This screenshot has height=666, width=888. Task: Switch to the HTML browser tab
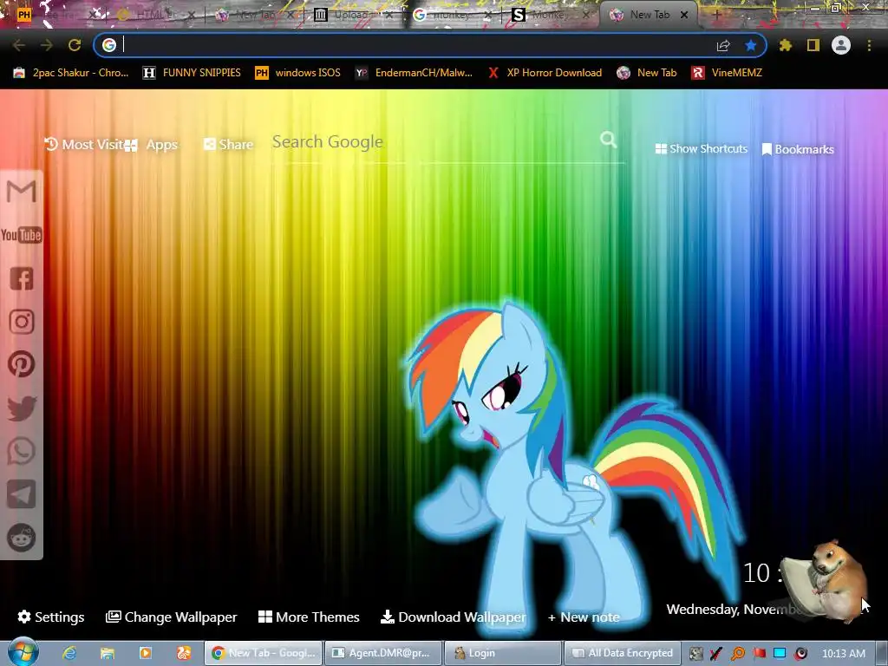coord(153,16)
